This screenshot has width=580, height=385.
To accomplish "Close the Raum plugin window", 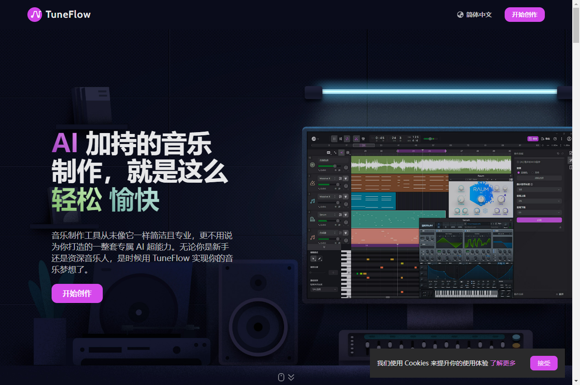I will click(511, 176).
